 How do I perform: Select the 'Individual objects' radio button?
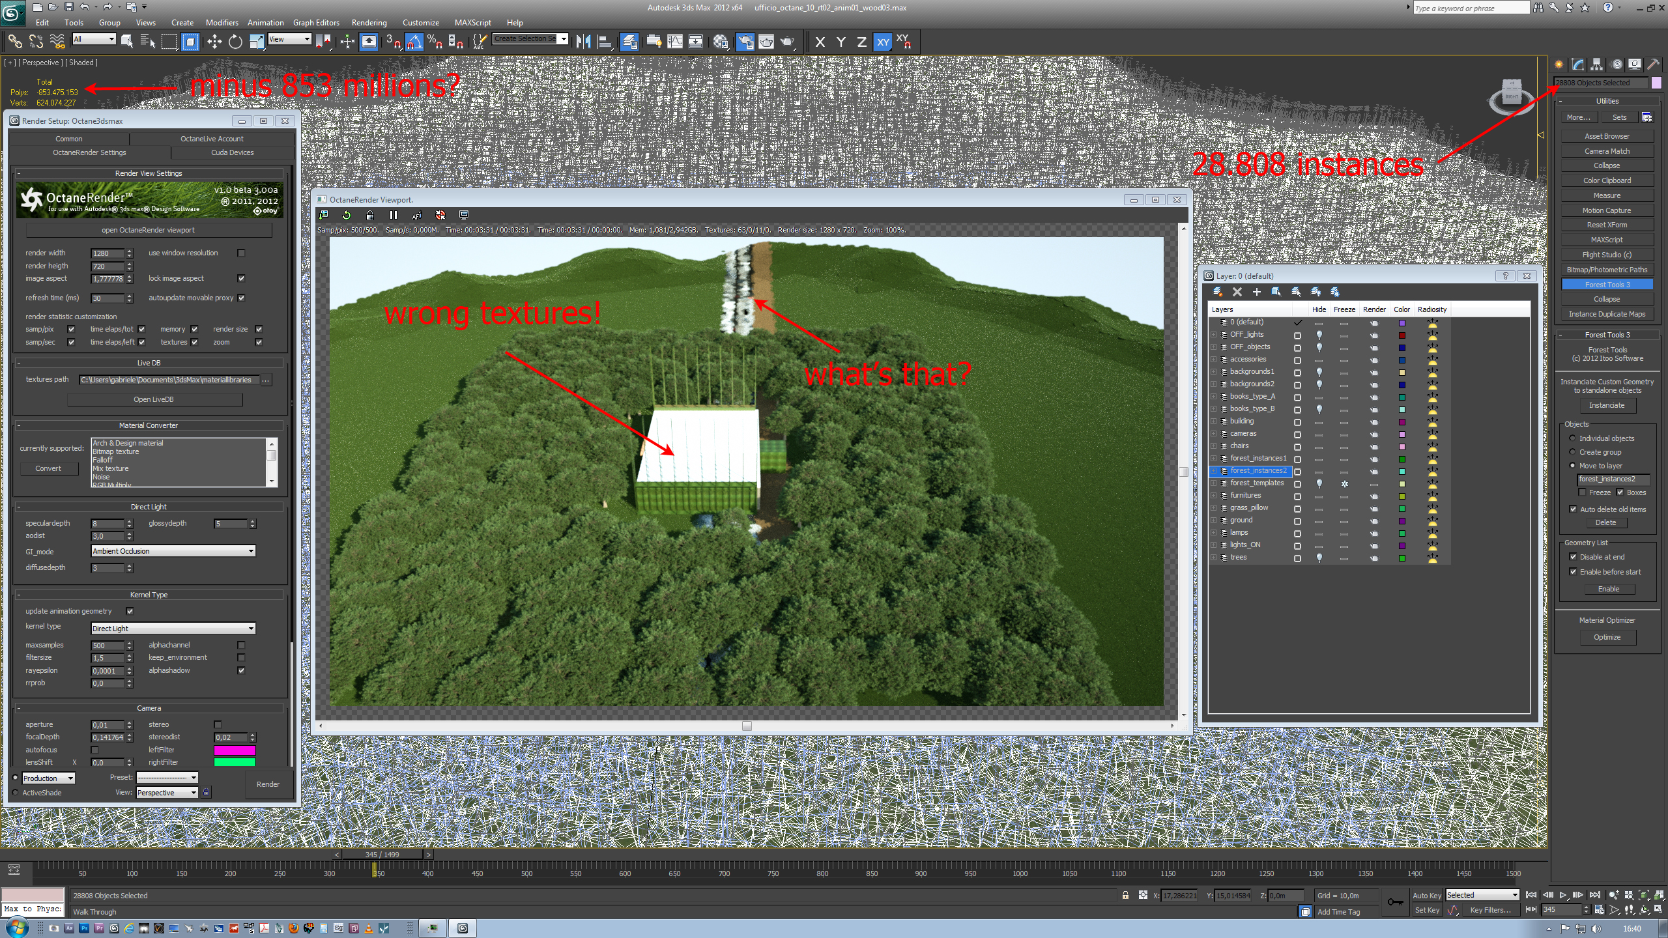coord(1572,438)
